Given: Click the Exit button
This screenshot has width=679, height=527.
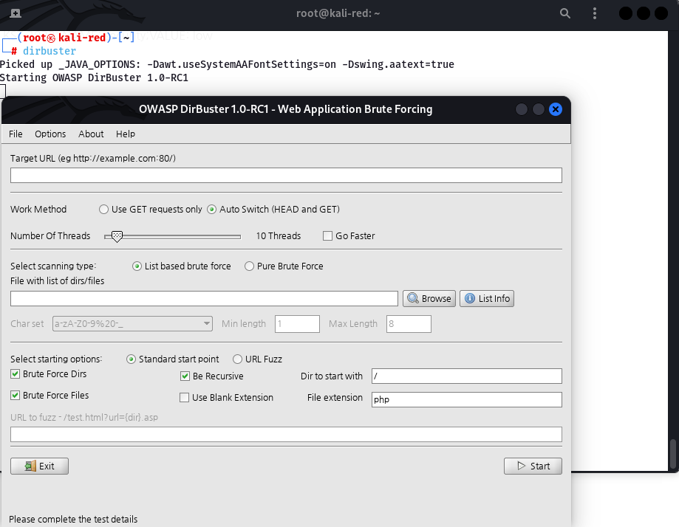Looking at the screenshot, I should (39, 466).
